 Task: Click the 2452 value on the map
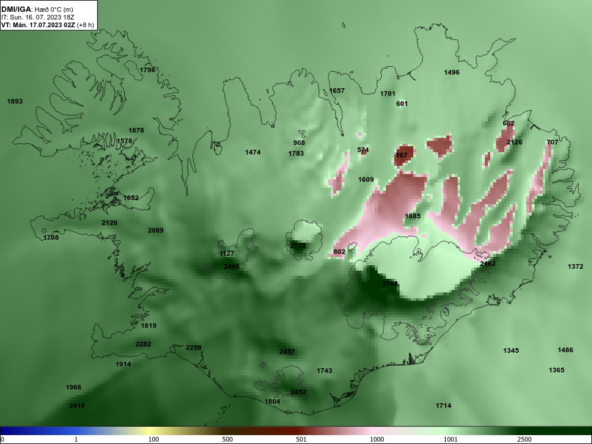[298, 392]
